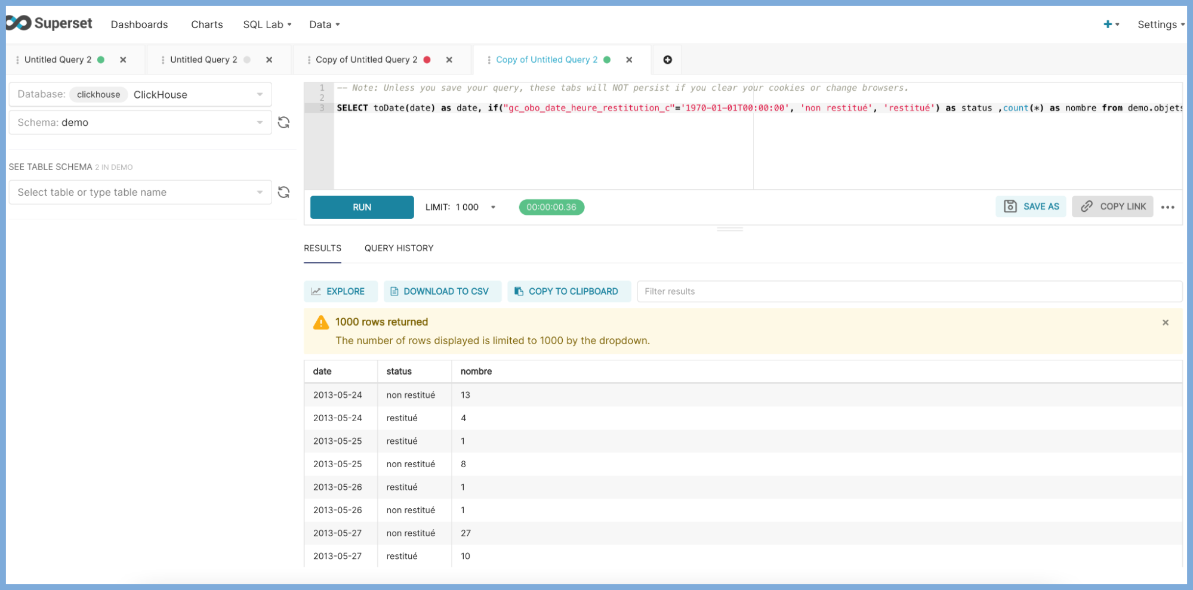
Task: Dismiss the 1000 rows returned warning
Action: (1165, 322)
